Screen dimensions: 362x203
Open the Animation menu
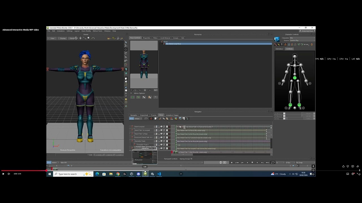click(61, 31)
